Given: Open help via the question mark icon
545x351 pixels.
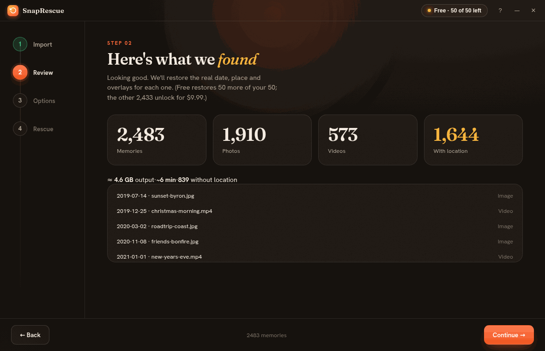Looking at the screenshot, I should (x=500, y=11).
